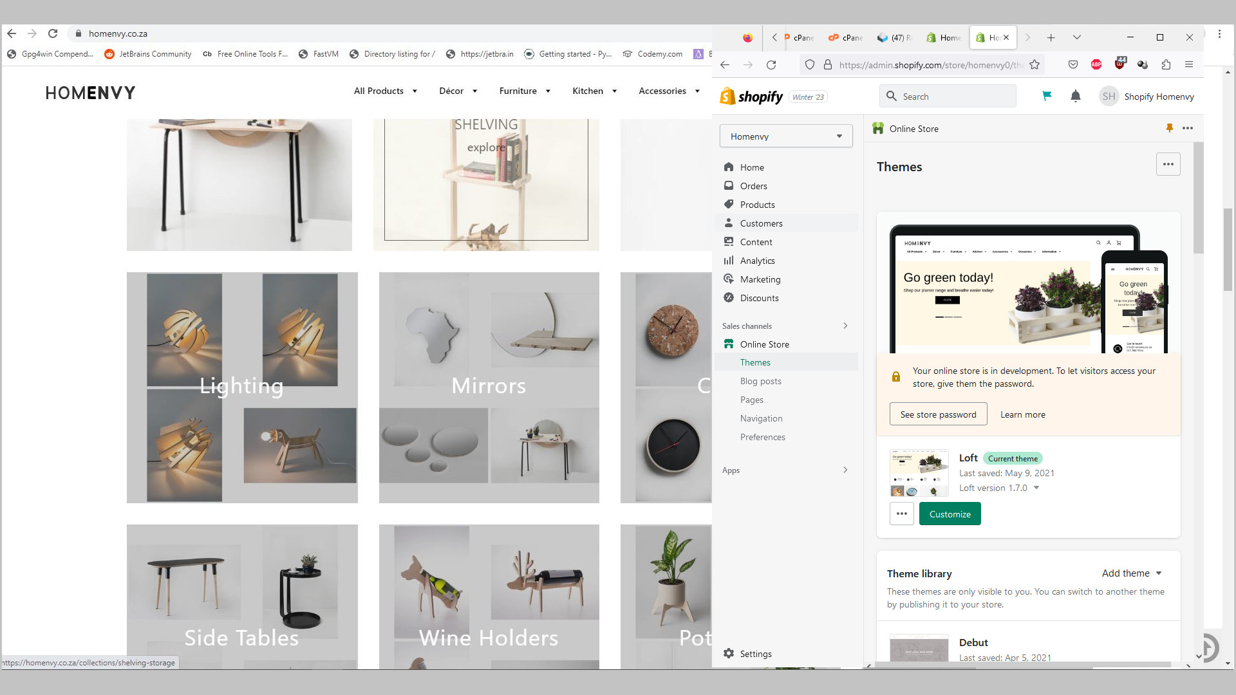Click the Shopify Search field
Viewport: 1236px width, 695px height.
click(x=948, y=97)
